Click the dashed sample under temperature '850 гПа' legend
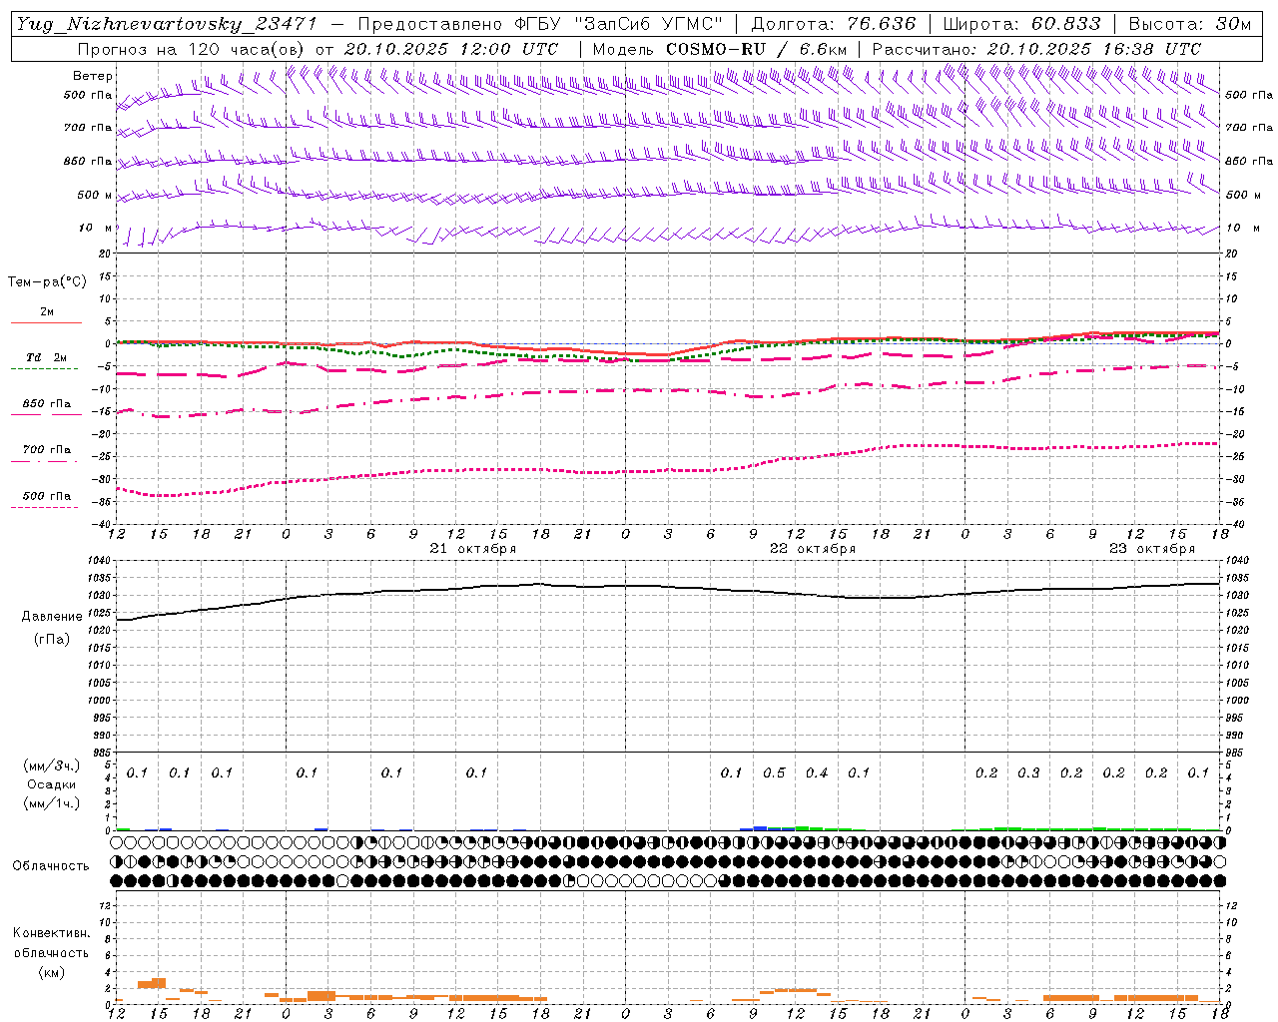The width and height of the screenshot is (1278, 1022). [x=46, y=414]
